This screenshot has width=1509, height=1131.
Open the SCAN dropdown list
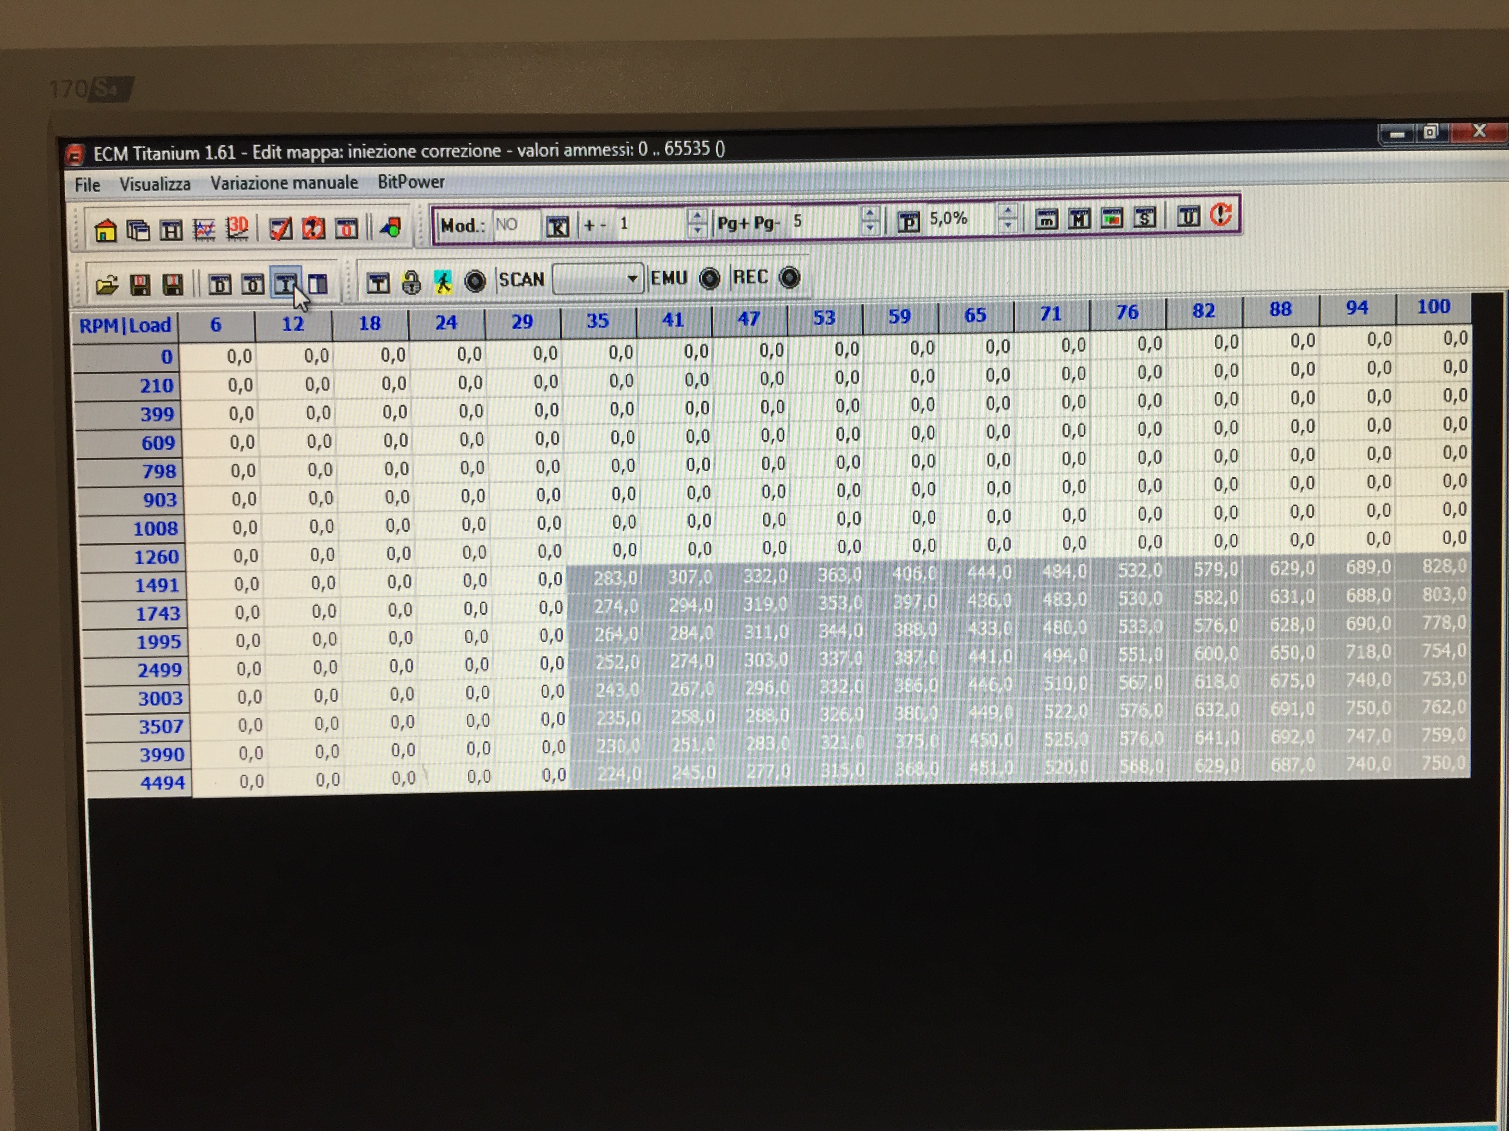632,279
